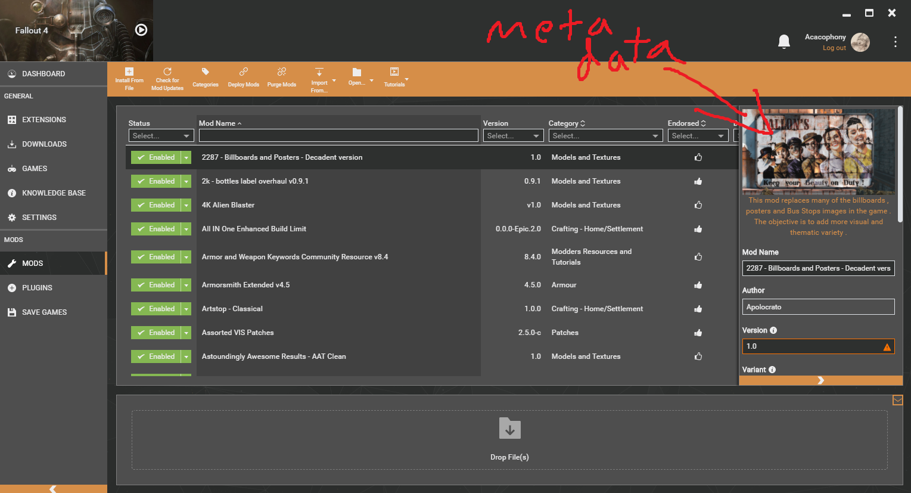Viewport: 911px width, 493px height.
Task: Check for Mod Updates
Action: point(167,79)
